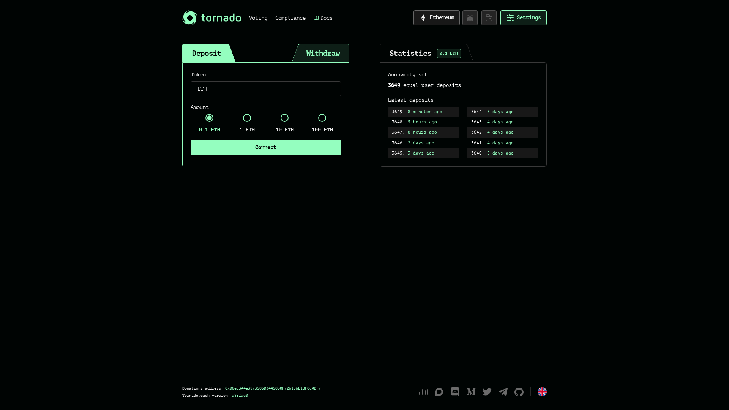
Task: Click deposit 3648 '5 hours ago'
Action: pyautogui.click(x=424, y=122)
